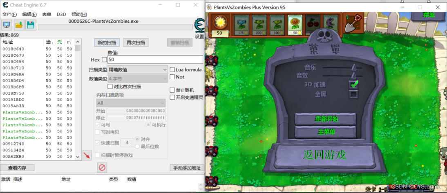Click PlantsVsZombies window title icon

pyautogui.click(x=209, y=7)
